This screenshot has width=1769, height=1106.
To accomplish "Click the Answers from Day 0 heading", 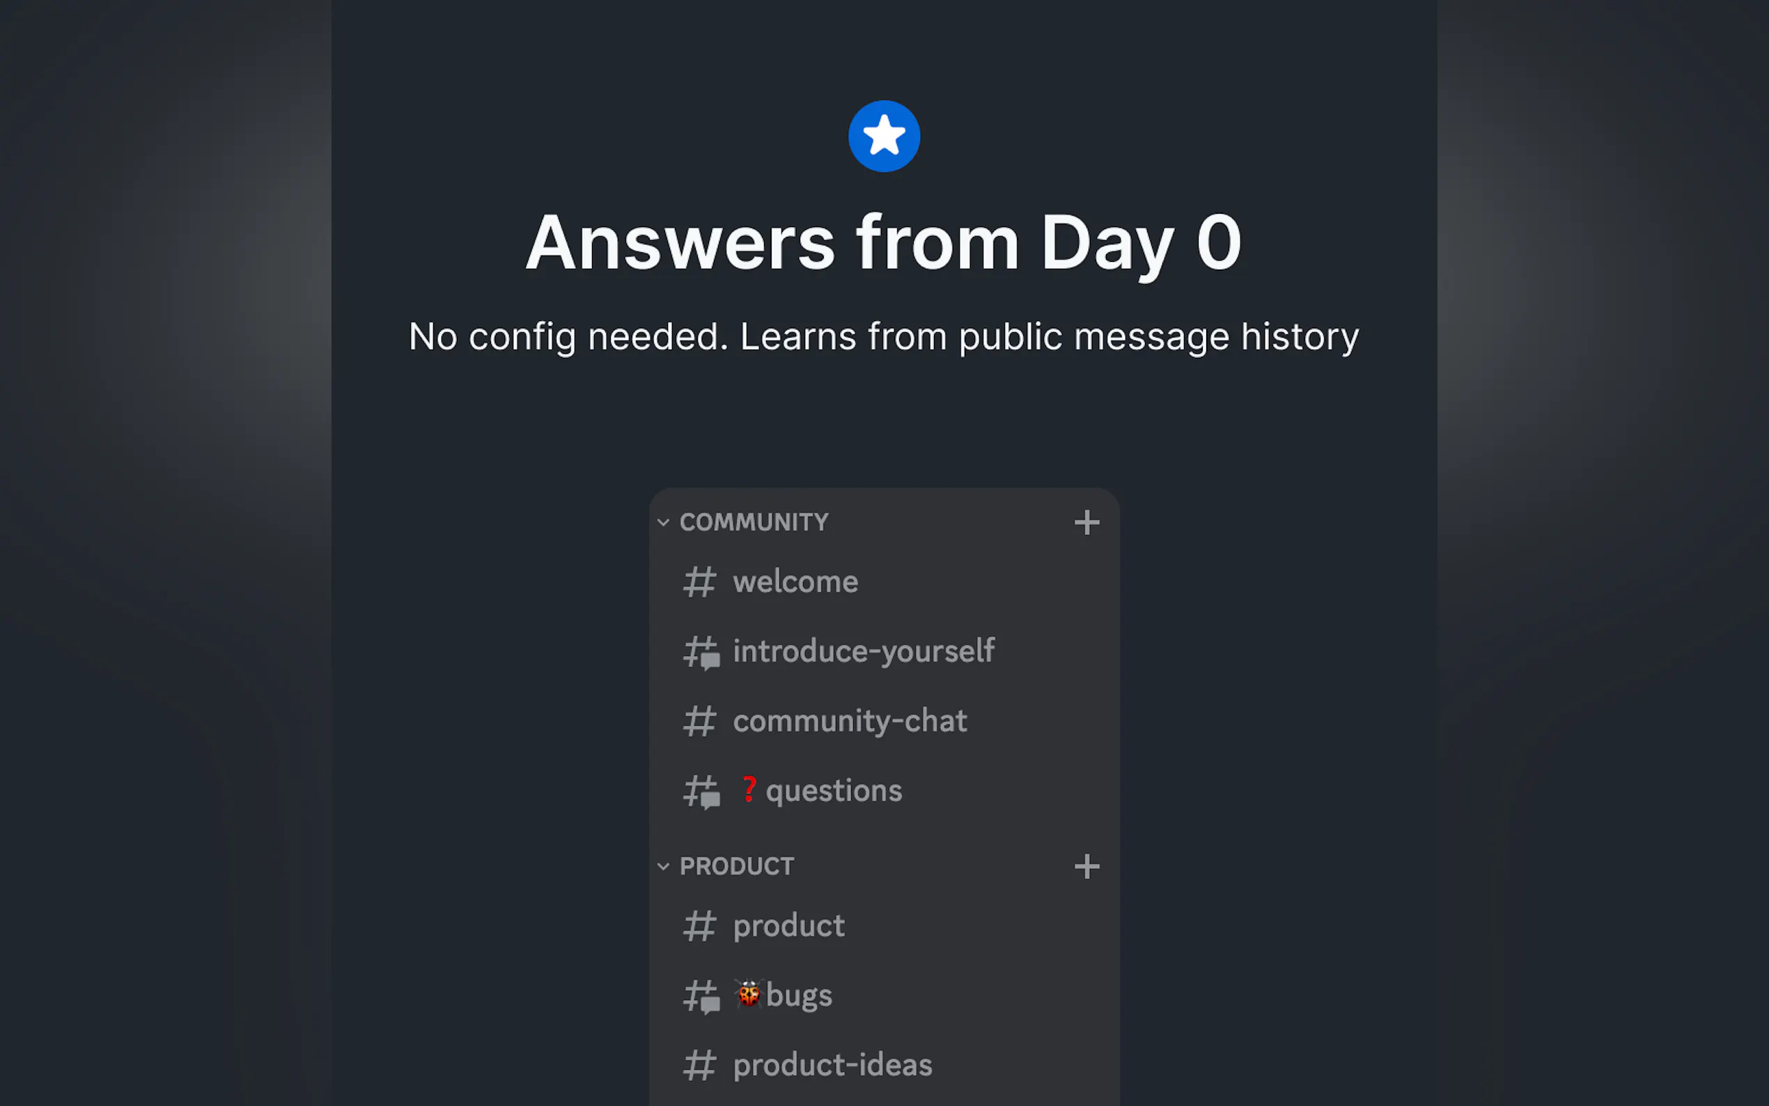I will pos(883,243).
